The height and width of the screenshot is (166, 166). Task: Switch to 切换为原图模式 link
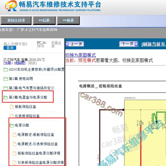(x=81, y=55)
